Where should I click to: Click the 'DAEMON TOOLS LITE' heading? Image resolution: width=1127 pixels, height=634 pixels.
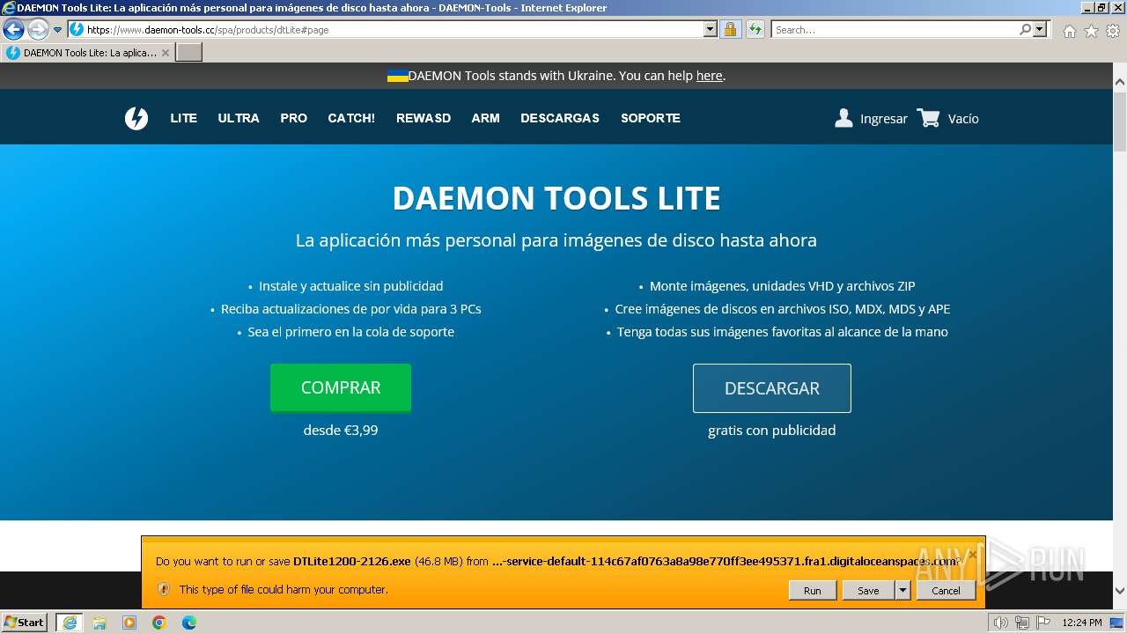pos(556,198)
